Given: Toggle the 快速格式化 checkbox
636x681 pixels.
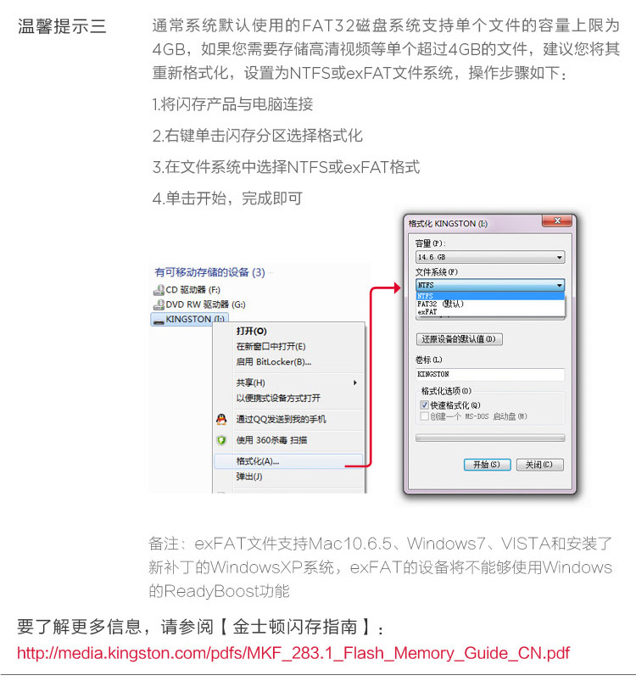Looking at the screenshot, I should tap(425, 405).
